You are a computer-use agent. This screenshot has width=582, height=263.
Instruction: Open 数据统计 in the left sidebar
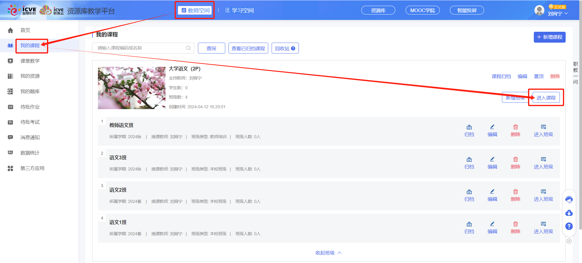30,153
